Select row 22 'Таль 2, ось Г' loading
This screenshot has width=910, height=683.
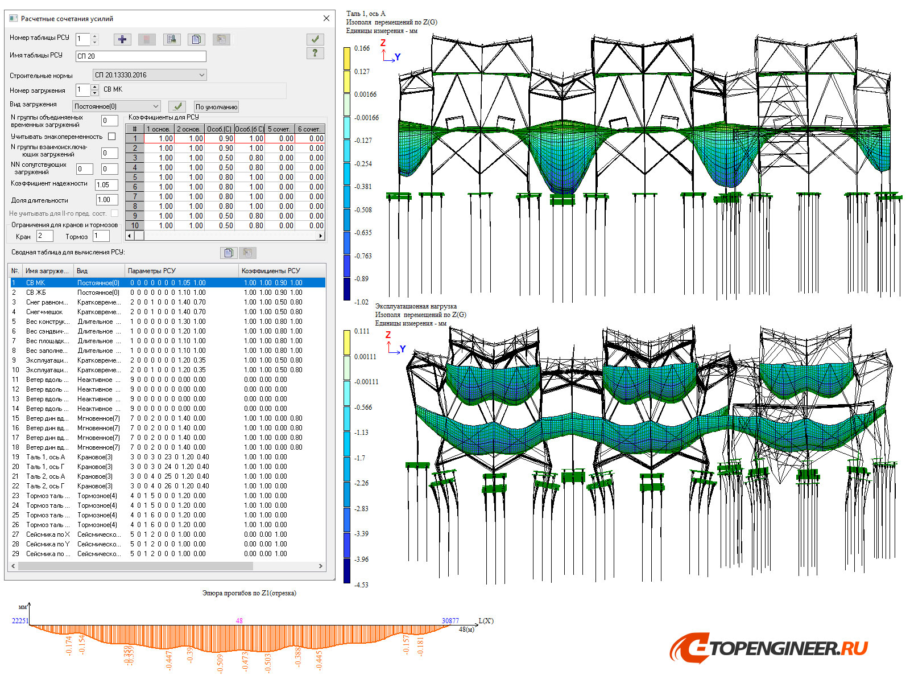click(167, 486)
